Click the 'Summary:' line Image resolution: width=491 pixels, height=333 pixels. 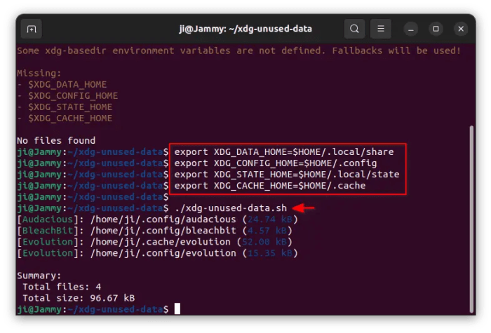39,276
